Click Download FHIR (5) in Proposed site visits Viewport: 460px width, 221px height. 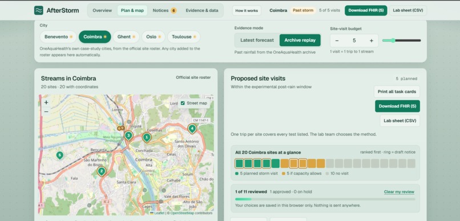point(397,106)
